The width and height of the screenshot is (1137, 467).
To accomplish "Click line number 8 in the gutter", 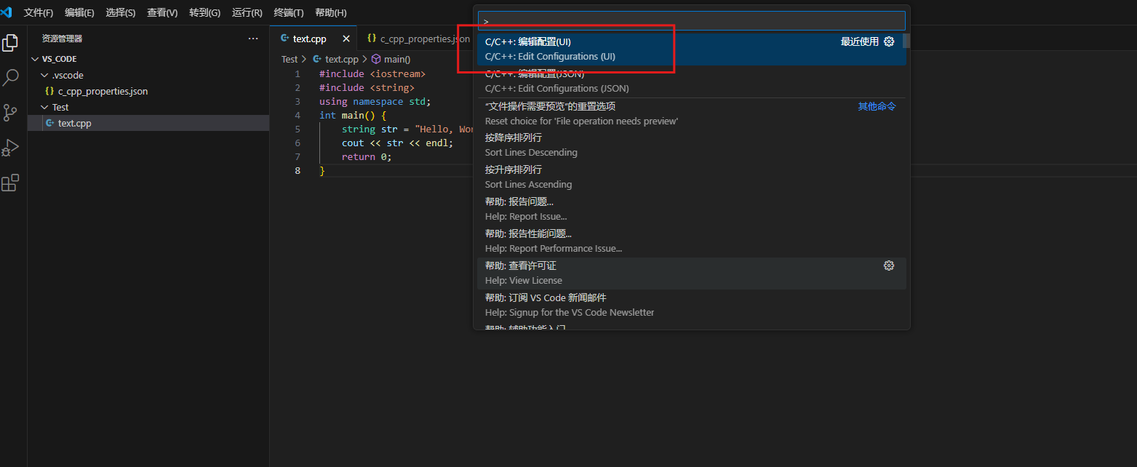I will (298, 171).
